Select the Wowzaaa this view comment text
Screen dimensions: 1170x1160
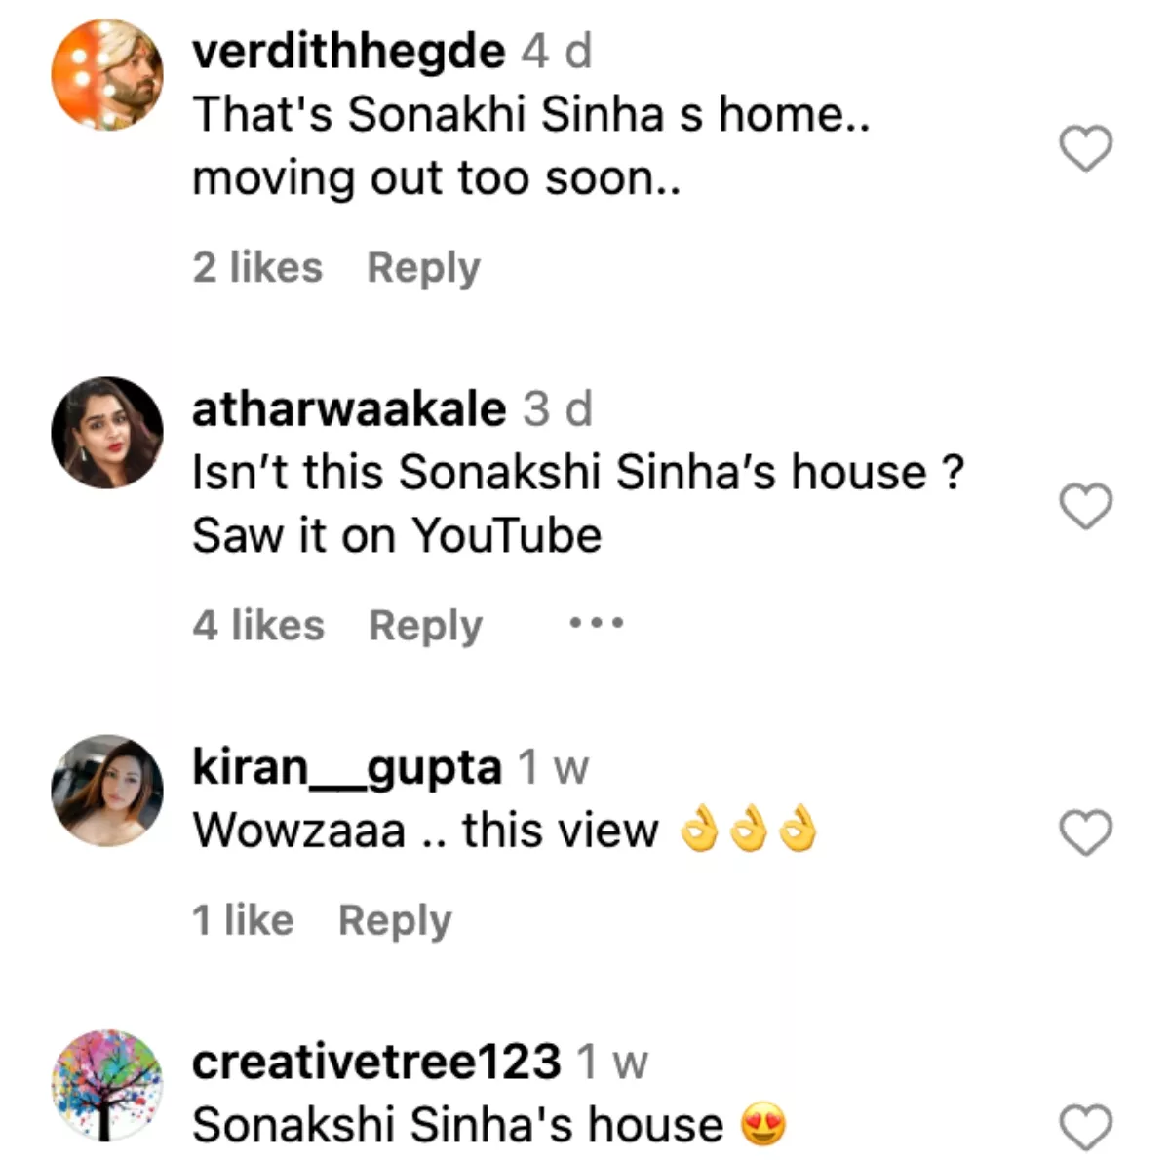(505, 831)
